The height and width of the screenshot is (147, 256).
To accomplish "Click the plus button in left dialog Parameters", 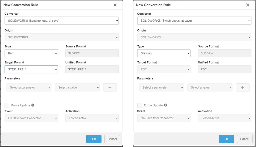I will [x=110, y=88].
